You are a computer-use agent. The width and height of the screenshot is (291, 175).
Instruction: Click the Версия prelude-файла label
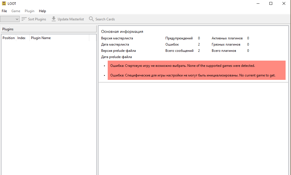pos(119,51)
